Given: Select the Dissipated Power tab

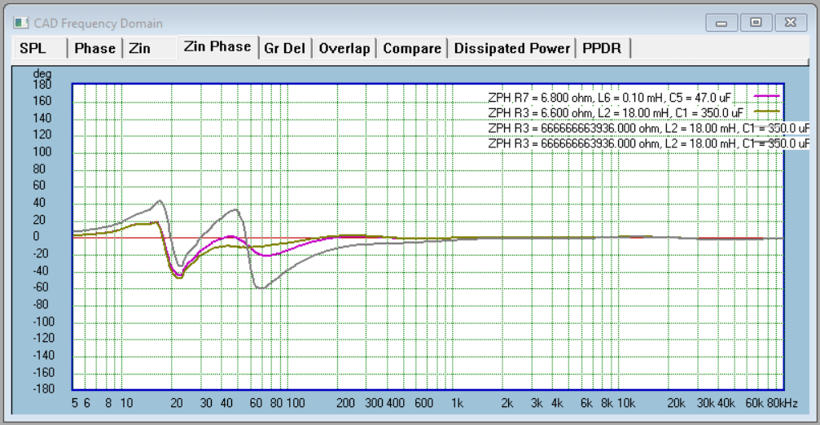Looking at the screenshot, I should point(512,48).
